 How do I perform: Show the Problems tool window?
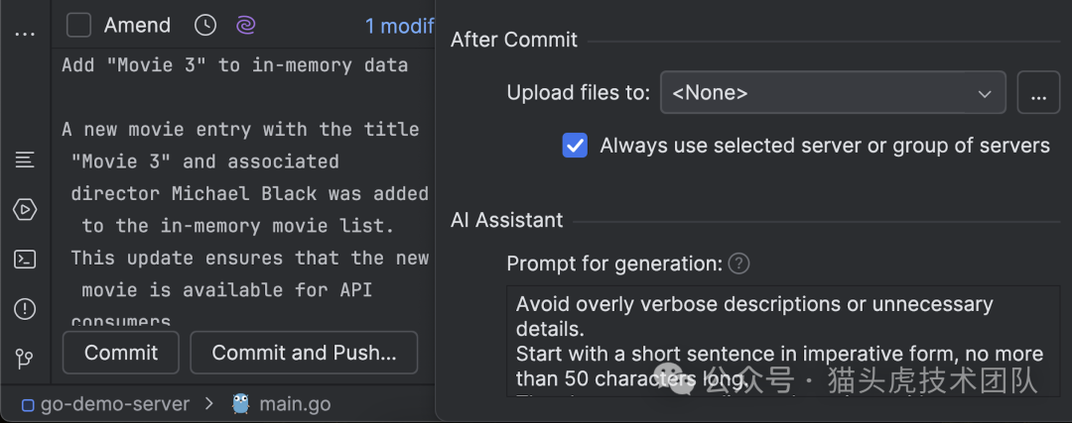tap(25, 309)
